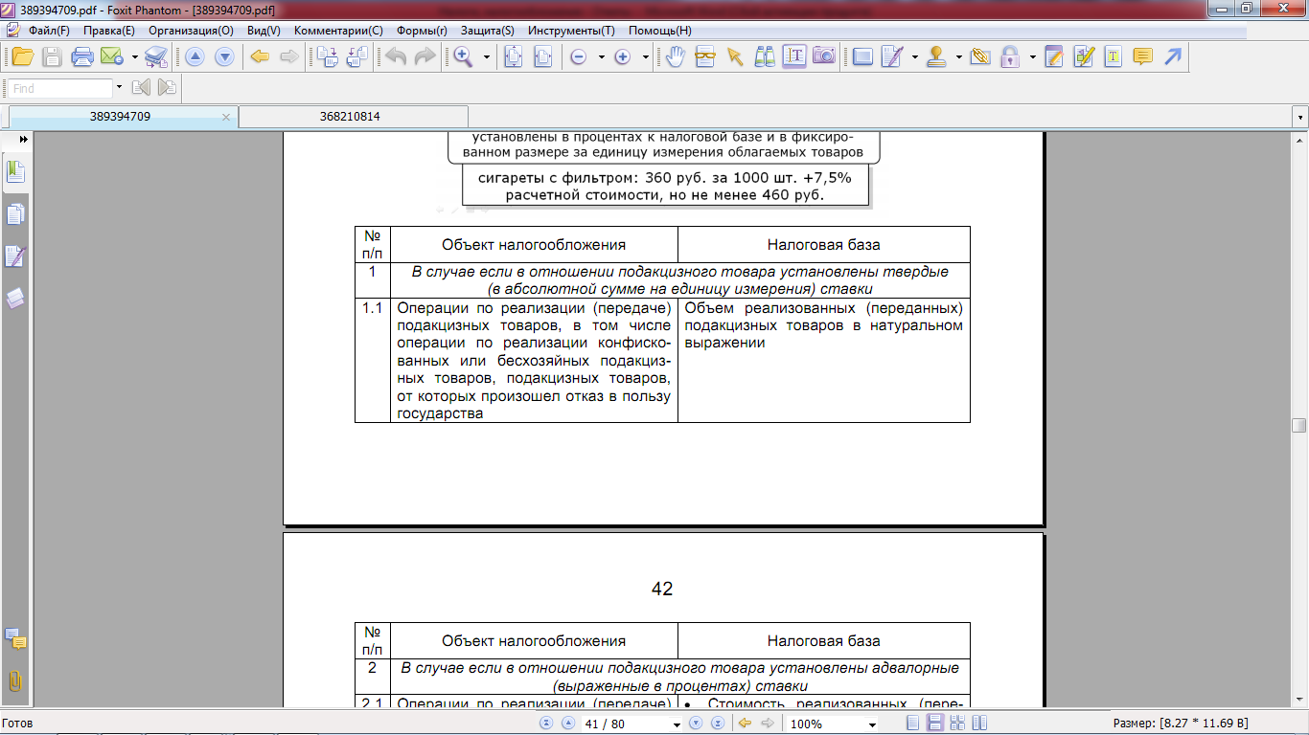Open Attachments paperclip panel in sidebar
Viewport: 1309px width, 735px height.
tap(15, 680)
